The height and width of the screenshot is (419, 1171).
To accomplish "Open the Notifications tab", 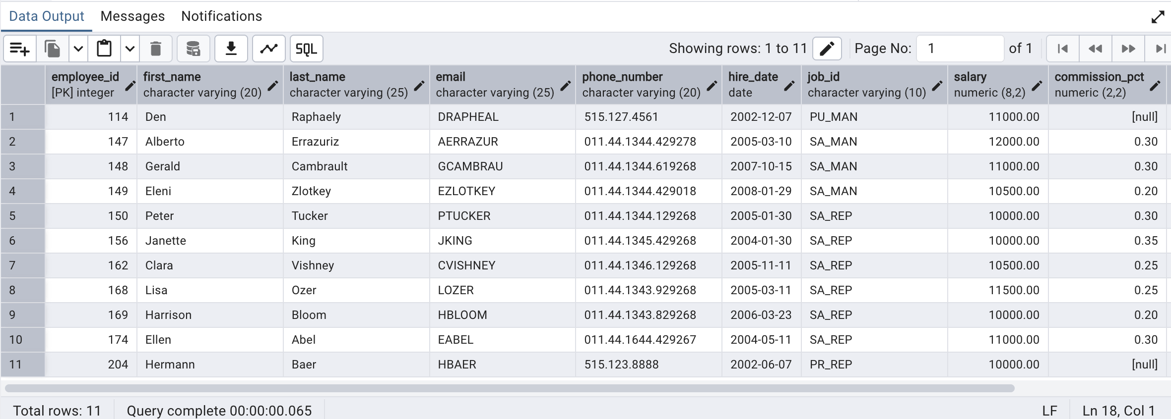I will [221, 16].
